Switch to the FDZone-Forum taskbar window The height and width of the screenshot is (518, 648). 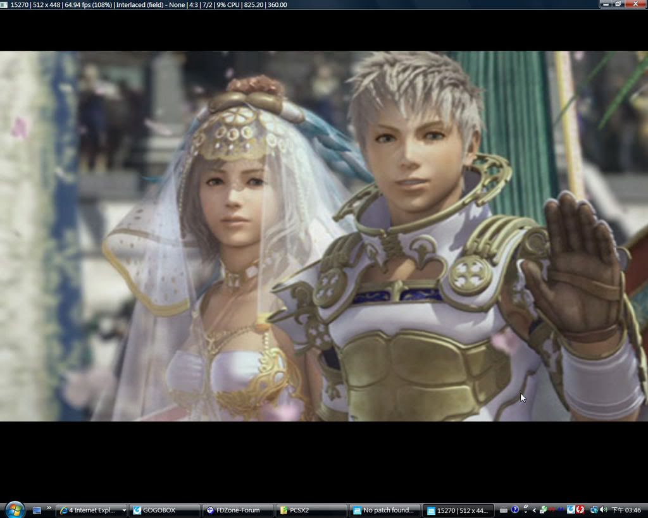(x=238, y=510)
